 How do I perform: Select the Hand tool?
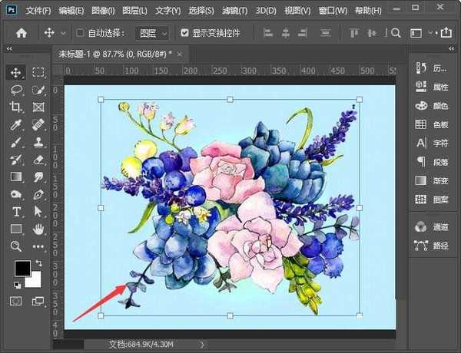click(x=38, y=229)
